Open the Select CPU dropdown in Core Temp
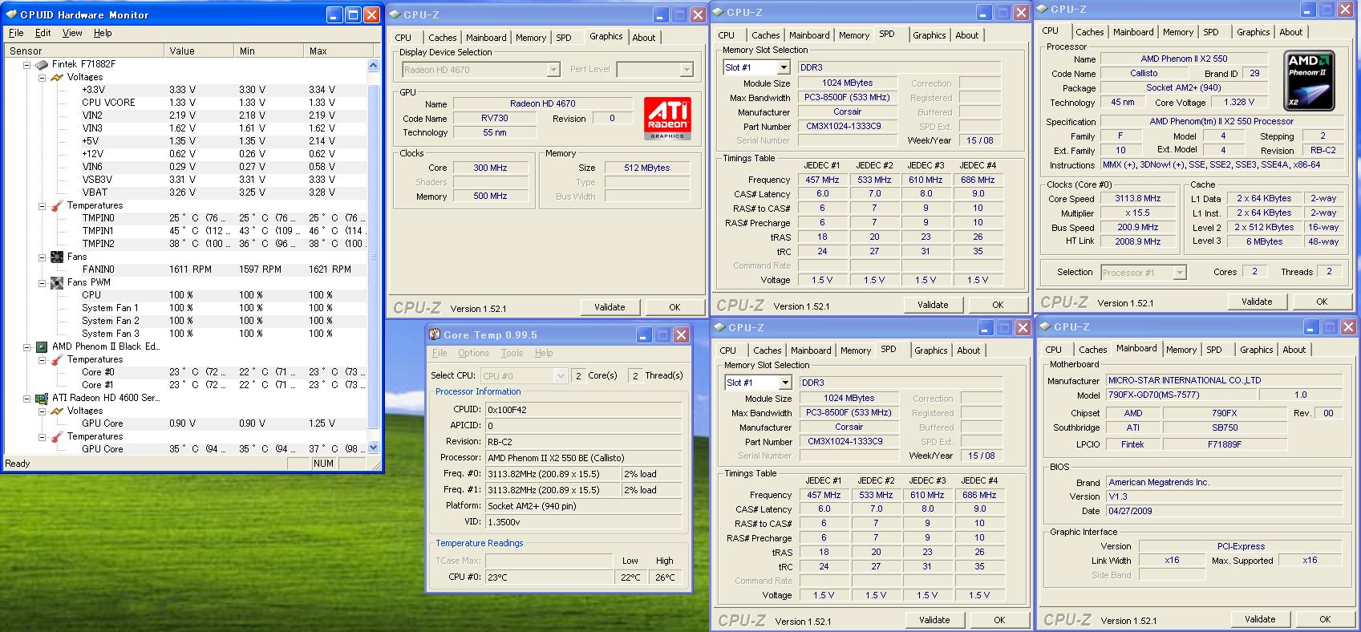The image size is (1361, 632). [561, 375]
